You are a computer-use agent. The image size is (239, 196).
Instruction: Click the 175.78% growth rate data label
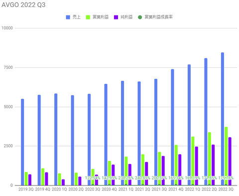tap(226, 178)
